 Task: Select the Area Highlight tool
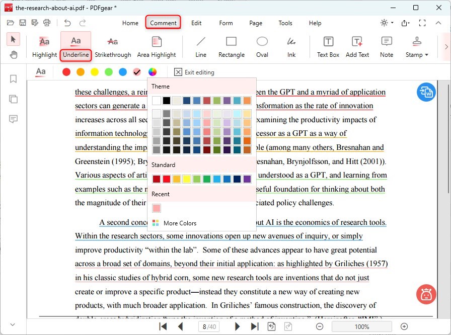tap(157, 47)
